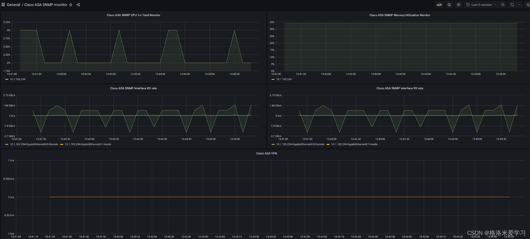Screen dimensions: 530x239
Task: Click green color swatch of CPU panel legend
Action: [x=7, y=79]
